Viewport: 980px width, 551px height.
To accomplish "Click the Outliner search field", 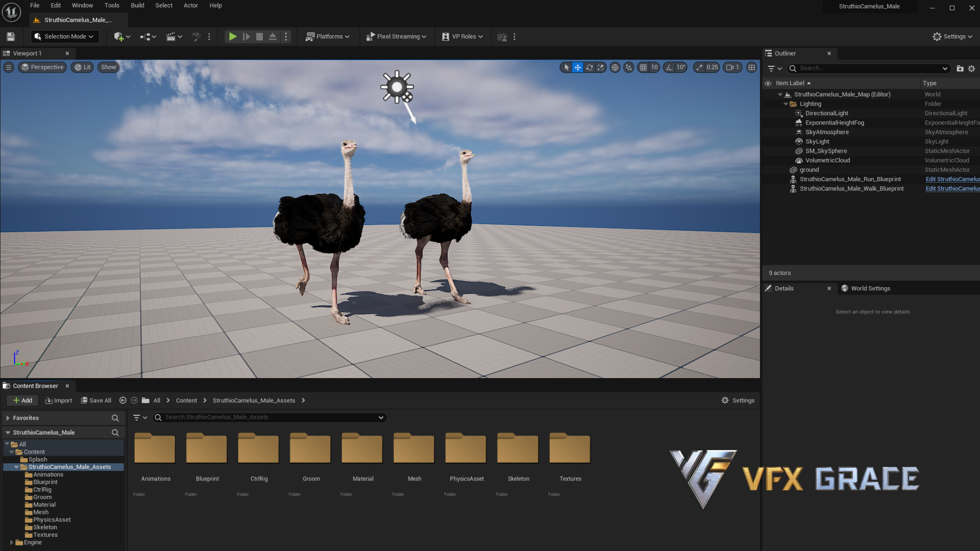I will (869, 68).
